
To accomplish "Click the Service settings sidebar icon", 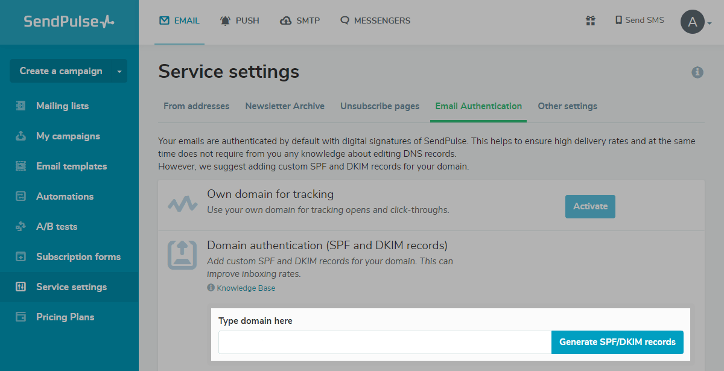I will click(21, 287).
